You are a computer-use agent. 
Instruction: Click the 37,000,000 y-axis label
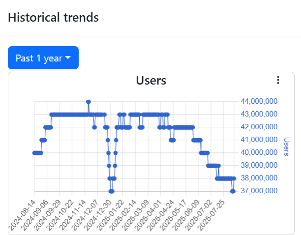pyautogui.click(x=260, y=191)
